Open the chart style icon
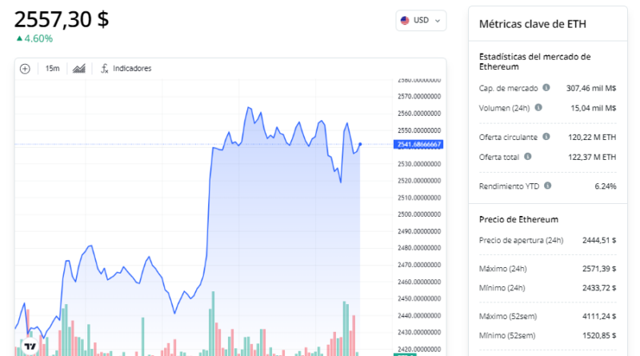Image resolution: width=640 pixels, height=356 pixels. click(x=79, y=69)
